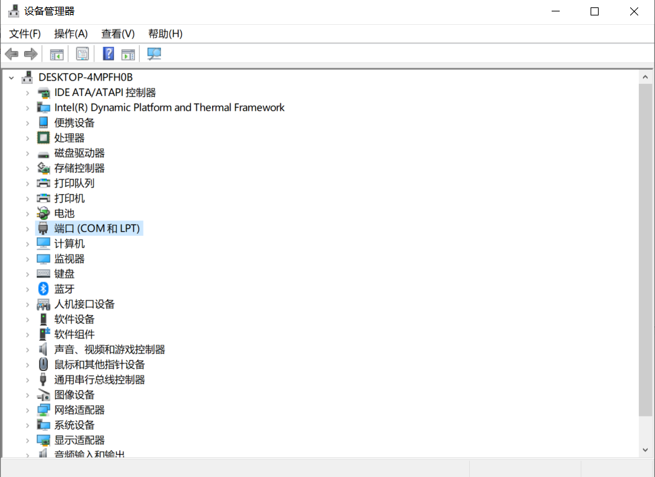Select the 系统设备 row
The height and width of the screenshot is (477, 655).
(74, 425)
